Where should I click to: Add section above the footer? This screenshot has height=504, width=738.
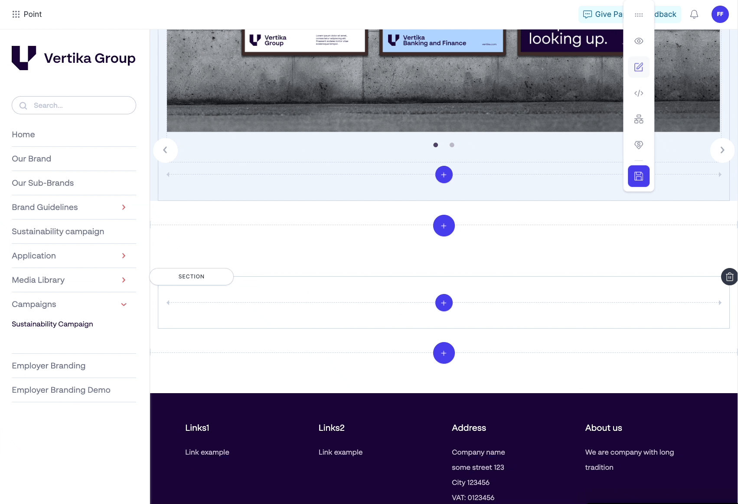pos(444,353)
